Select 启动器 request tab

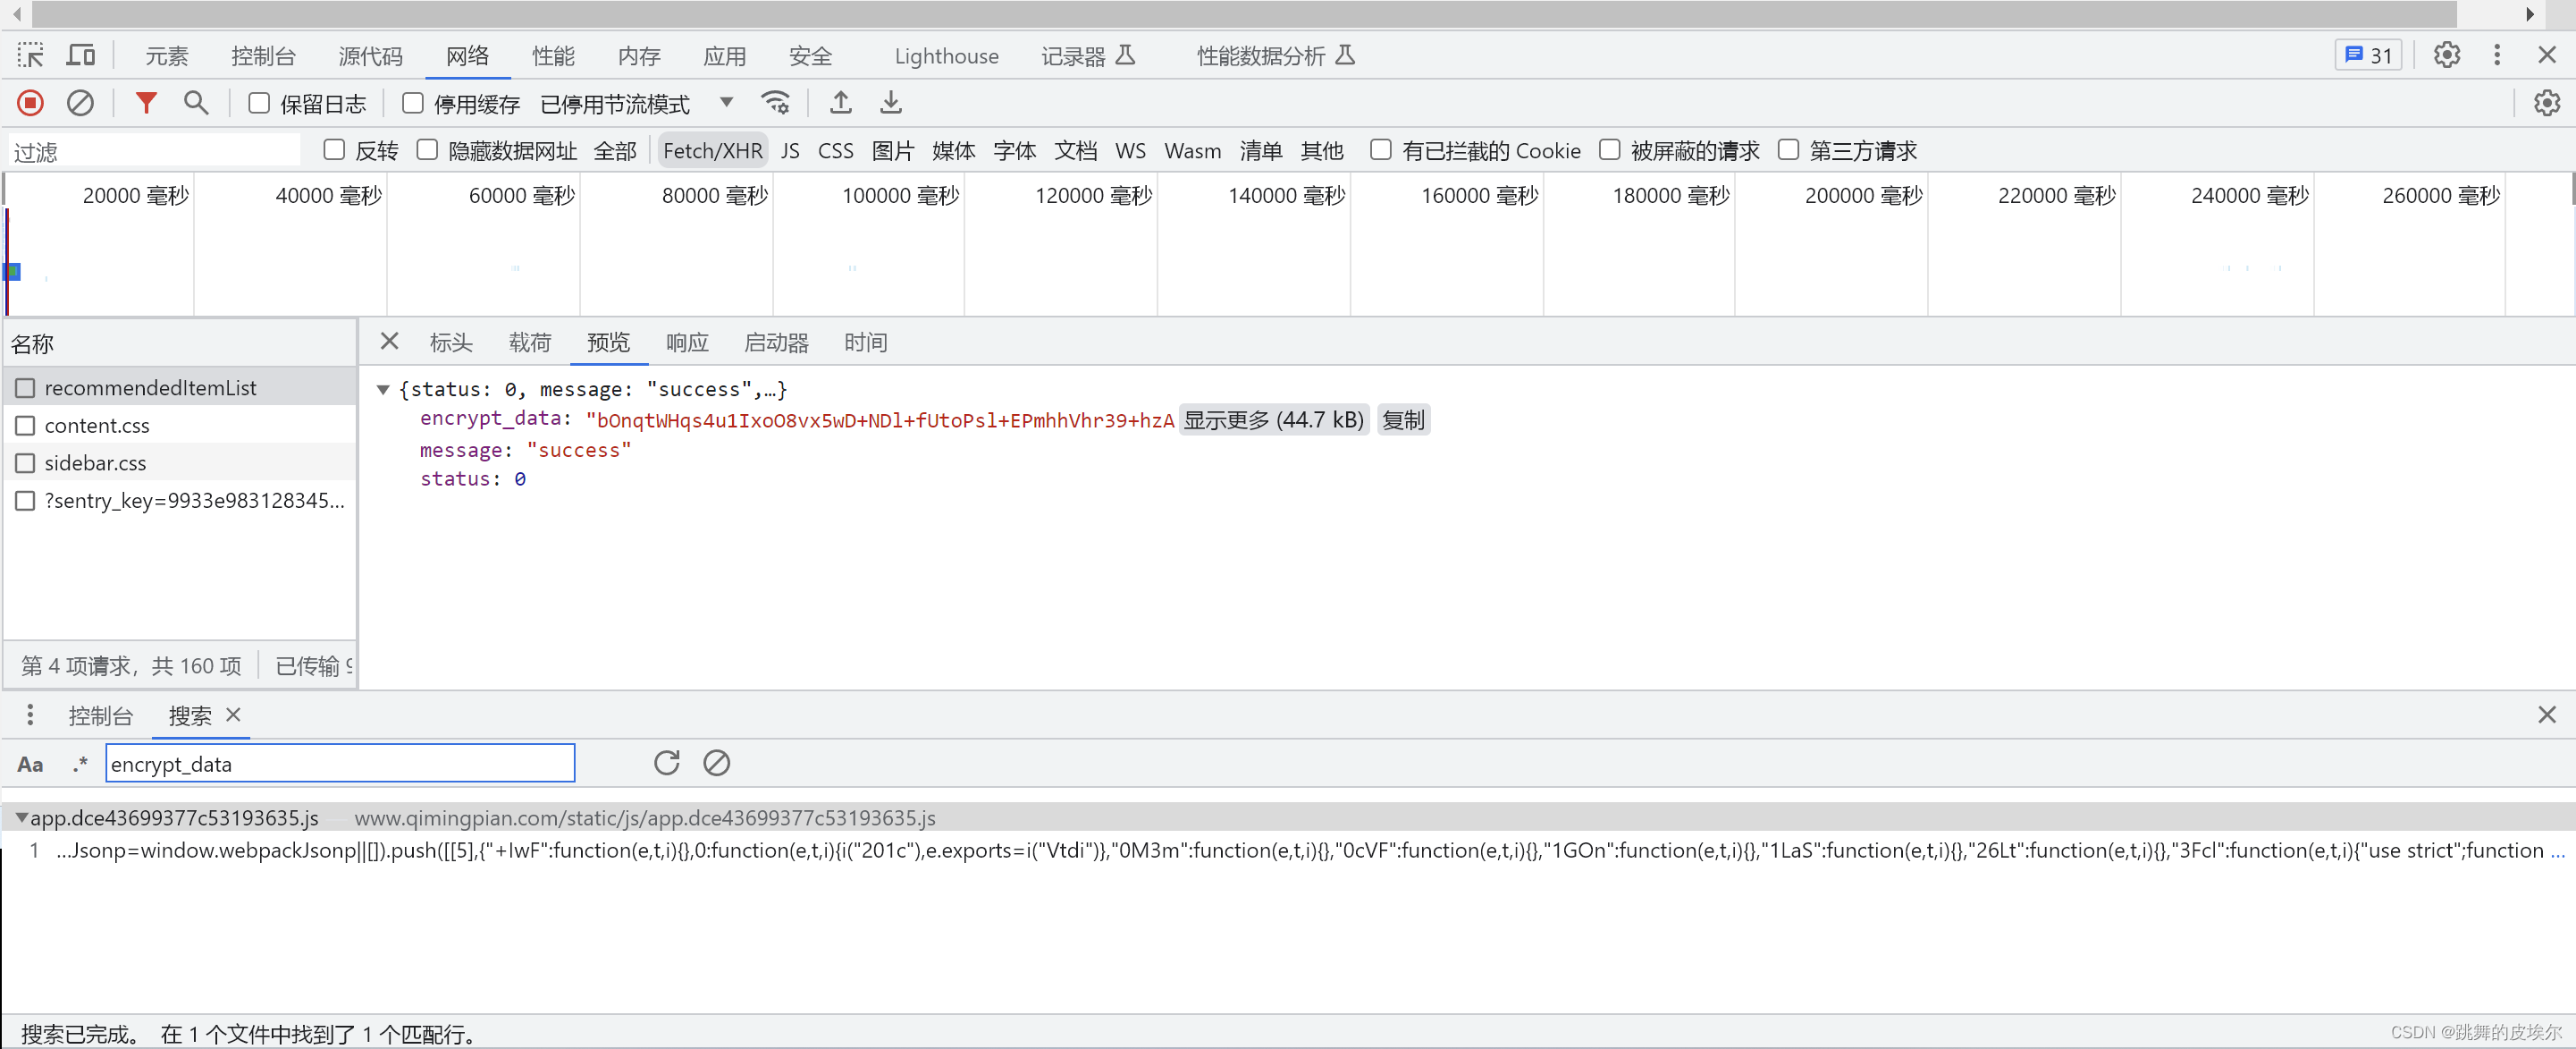pyautogui.click(x=776, y=343)
